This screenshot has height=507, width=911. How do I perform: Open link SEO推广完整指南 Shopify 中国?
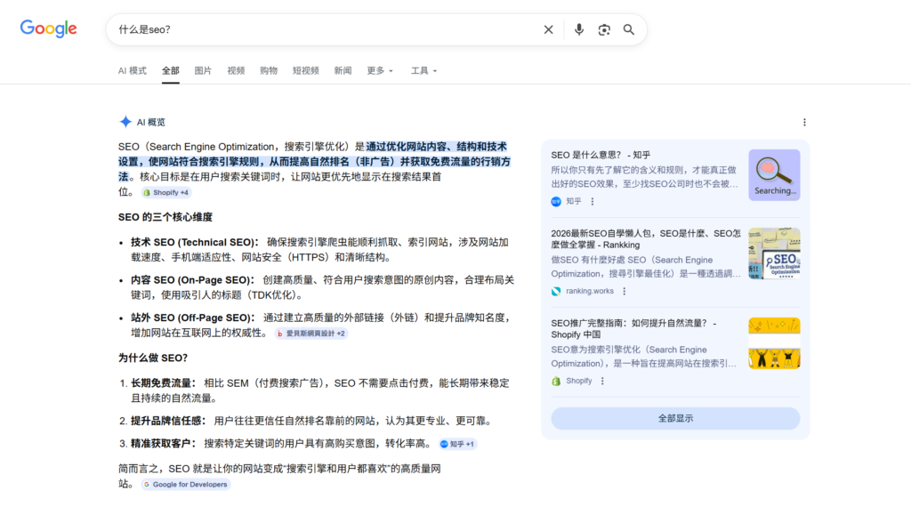point(633,329)
